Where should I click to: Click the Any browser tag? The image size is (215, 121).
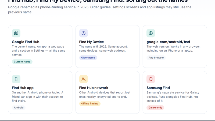coord(156,58)
